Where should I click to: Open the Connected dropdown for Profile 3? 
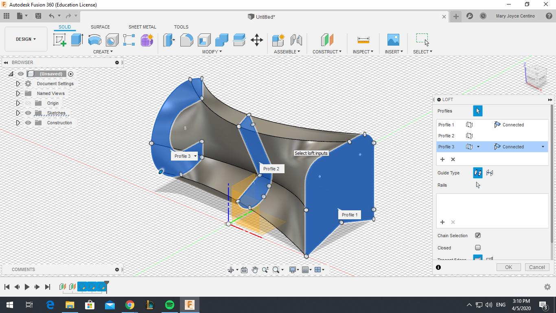(x=543, y=147)
